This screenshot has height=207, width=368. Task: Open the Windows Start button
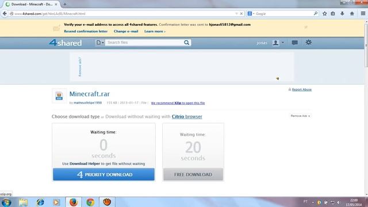[6, 202]
